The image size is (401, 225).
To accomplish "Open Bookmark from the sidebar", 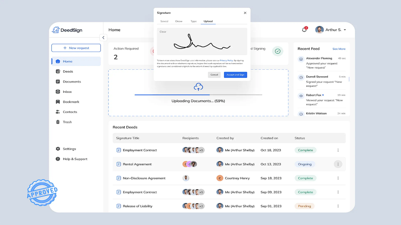I will pyautogui.click(x=71, y=102).
